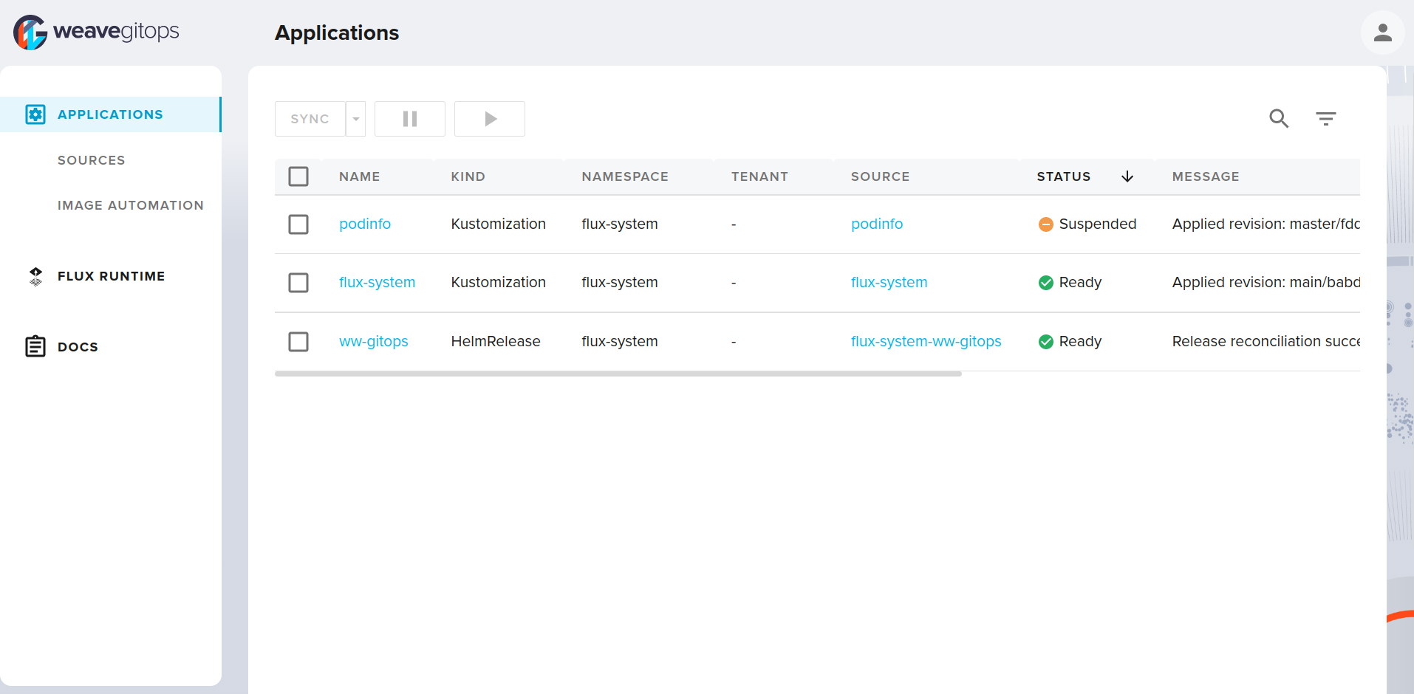Image resolution: width=1414 pixels, height=694 pixels.
Task: Click the Sync button
Action: coord(310,119)
